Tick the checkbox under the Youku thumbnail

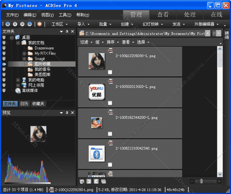pyautogui.click(x=110, y=103)
